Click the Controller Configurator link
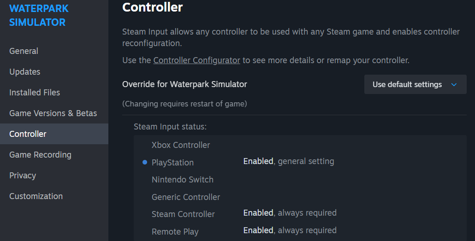Image resolution: width=475 pixels, height=241 pixels. pos(196,60)
